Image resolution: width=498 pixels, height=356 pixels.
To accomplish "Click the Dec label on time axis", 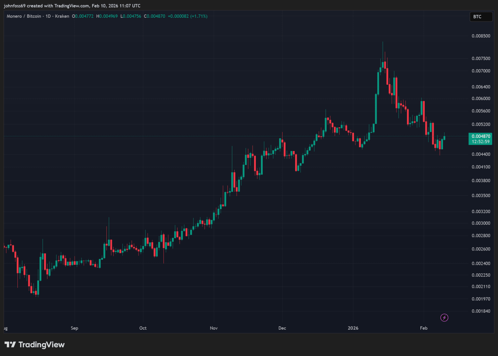I will (x=282, y=328).
